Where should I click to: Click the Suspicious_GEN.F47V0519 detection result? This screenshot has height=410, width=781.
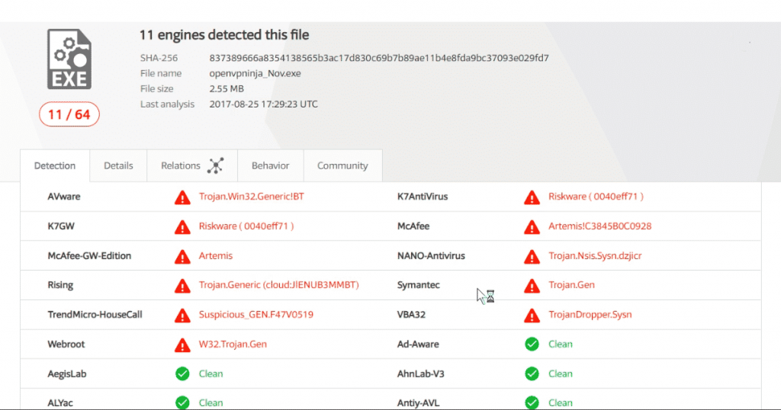click(x=256, y=315)
